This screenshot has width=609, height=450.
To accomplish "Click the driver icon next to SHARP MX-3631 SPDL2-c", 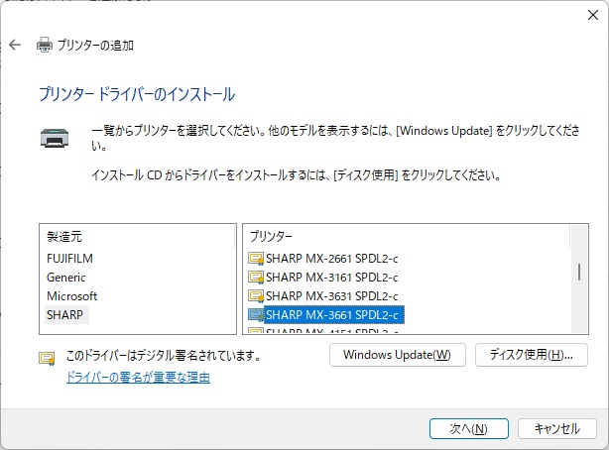I will pyautogui.click(x=255, y=296).
